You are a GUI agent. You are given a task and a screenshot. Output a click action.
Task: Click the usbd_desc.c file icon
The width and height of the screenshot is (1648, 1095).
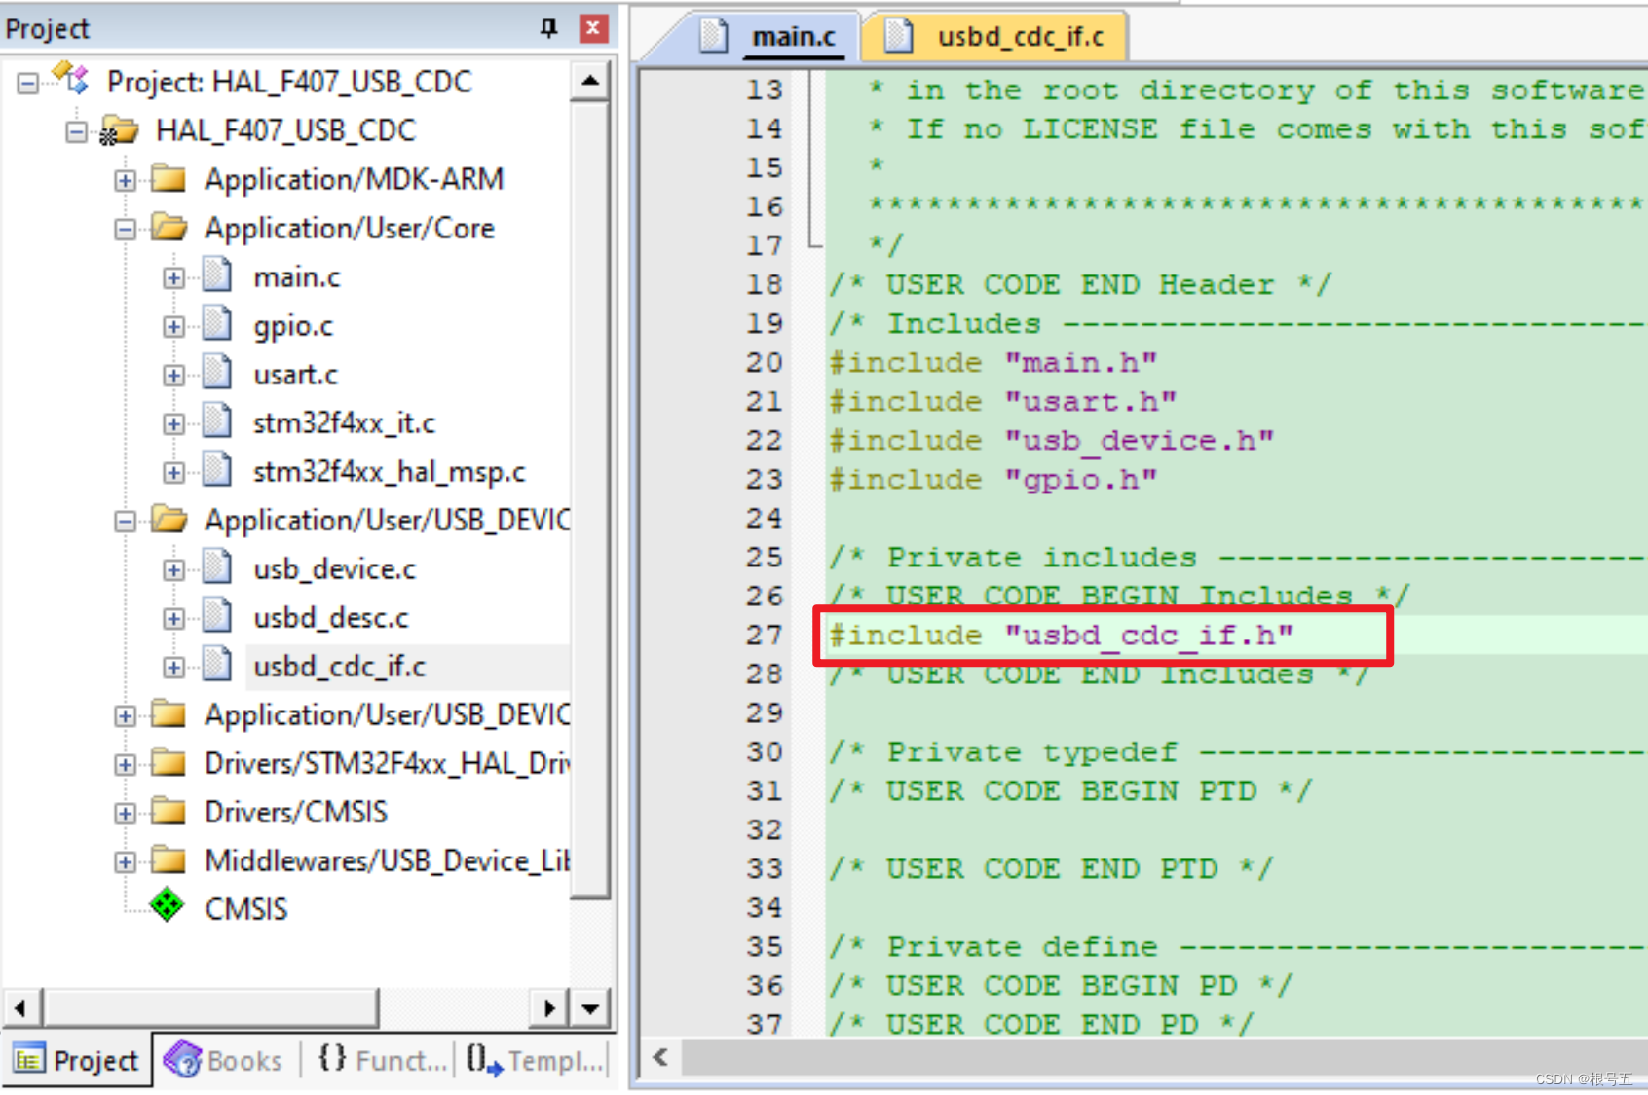click(217, 616)
